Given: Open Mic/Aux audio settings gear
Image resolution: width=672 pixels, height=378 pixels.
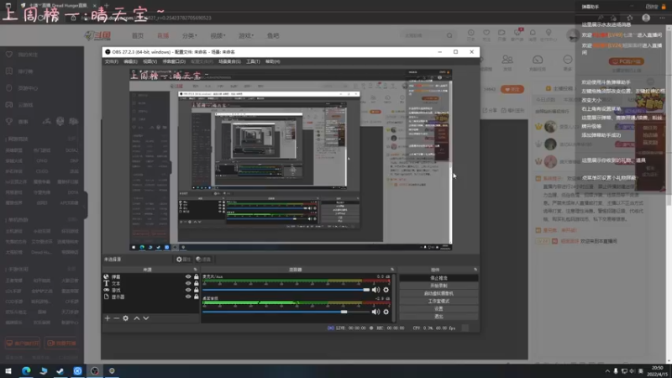Looking at the screenshot, I should [x=386, y=290].
